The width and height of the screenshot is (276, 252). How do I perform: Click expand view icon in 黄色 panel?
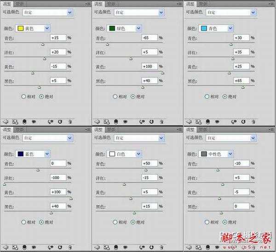pos(15,121)
